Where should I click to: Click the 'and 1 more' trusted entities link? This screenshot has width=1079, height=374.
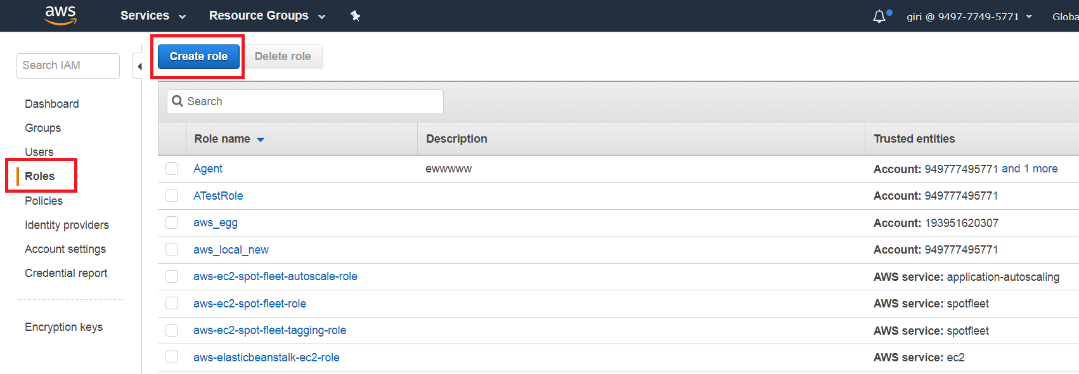1030,169
